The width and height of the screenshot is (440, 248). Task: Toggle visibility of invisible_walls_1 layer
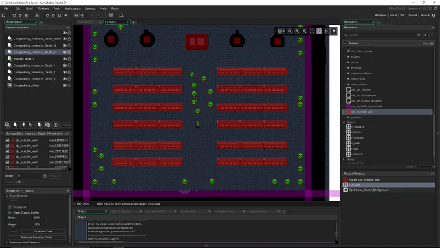coord(65,59)
